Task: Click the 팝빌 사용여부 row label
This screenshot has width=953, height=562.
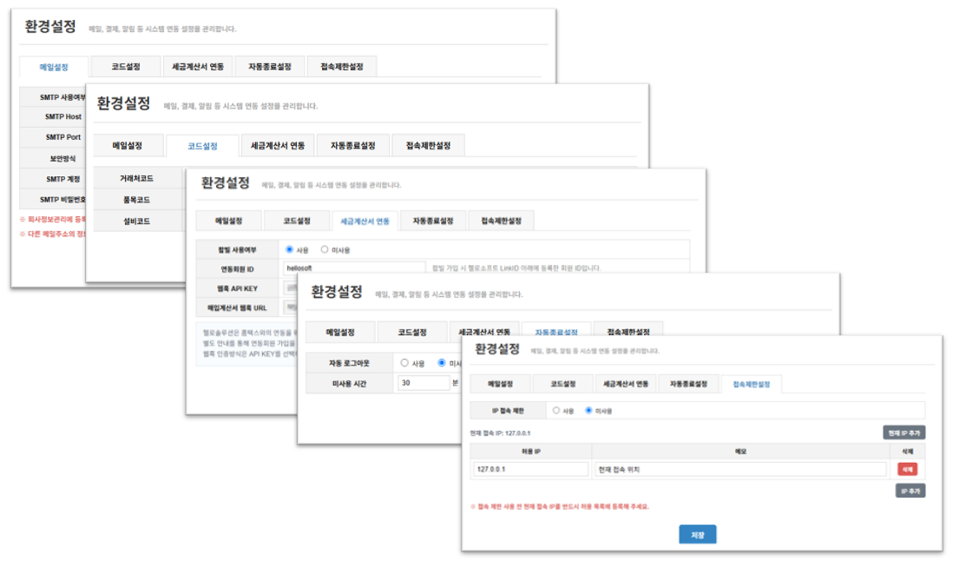Action: point(237,250)
